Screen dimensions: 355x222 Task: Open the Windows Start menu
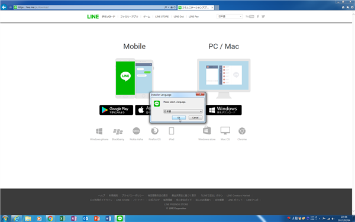5,218
